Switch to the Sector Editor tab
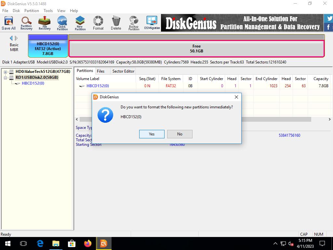The width and height of the screenshot is (333, 250). (123, 71)
